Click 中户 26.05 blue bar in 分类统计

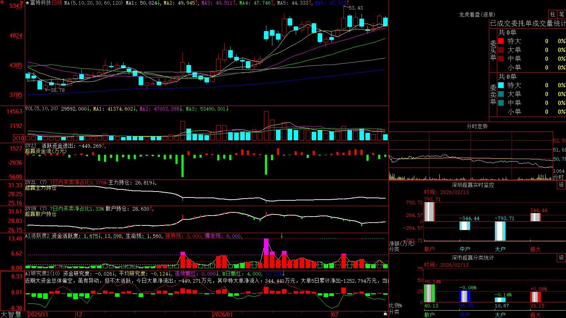click(464, 296)
